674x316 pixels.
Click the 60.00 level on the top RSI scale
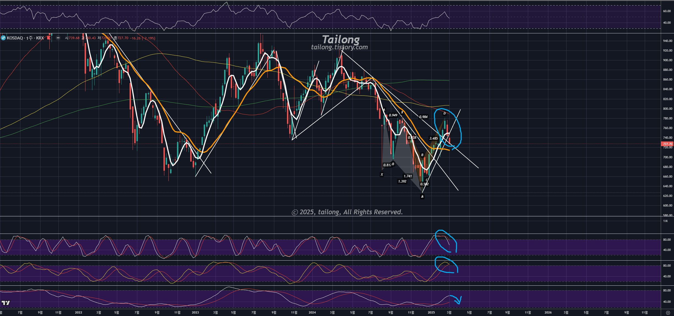pyautogui.click(x=667, y=11)
